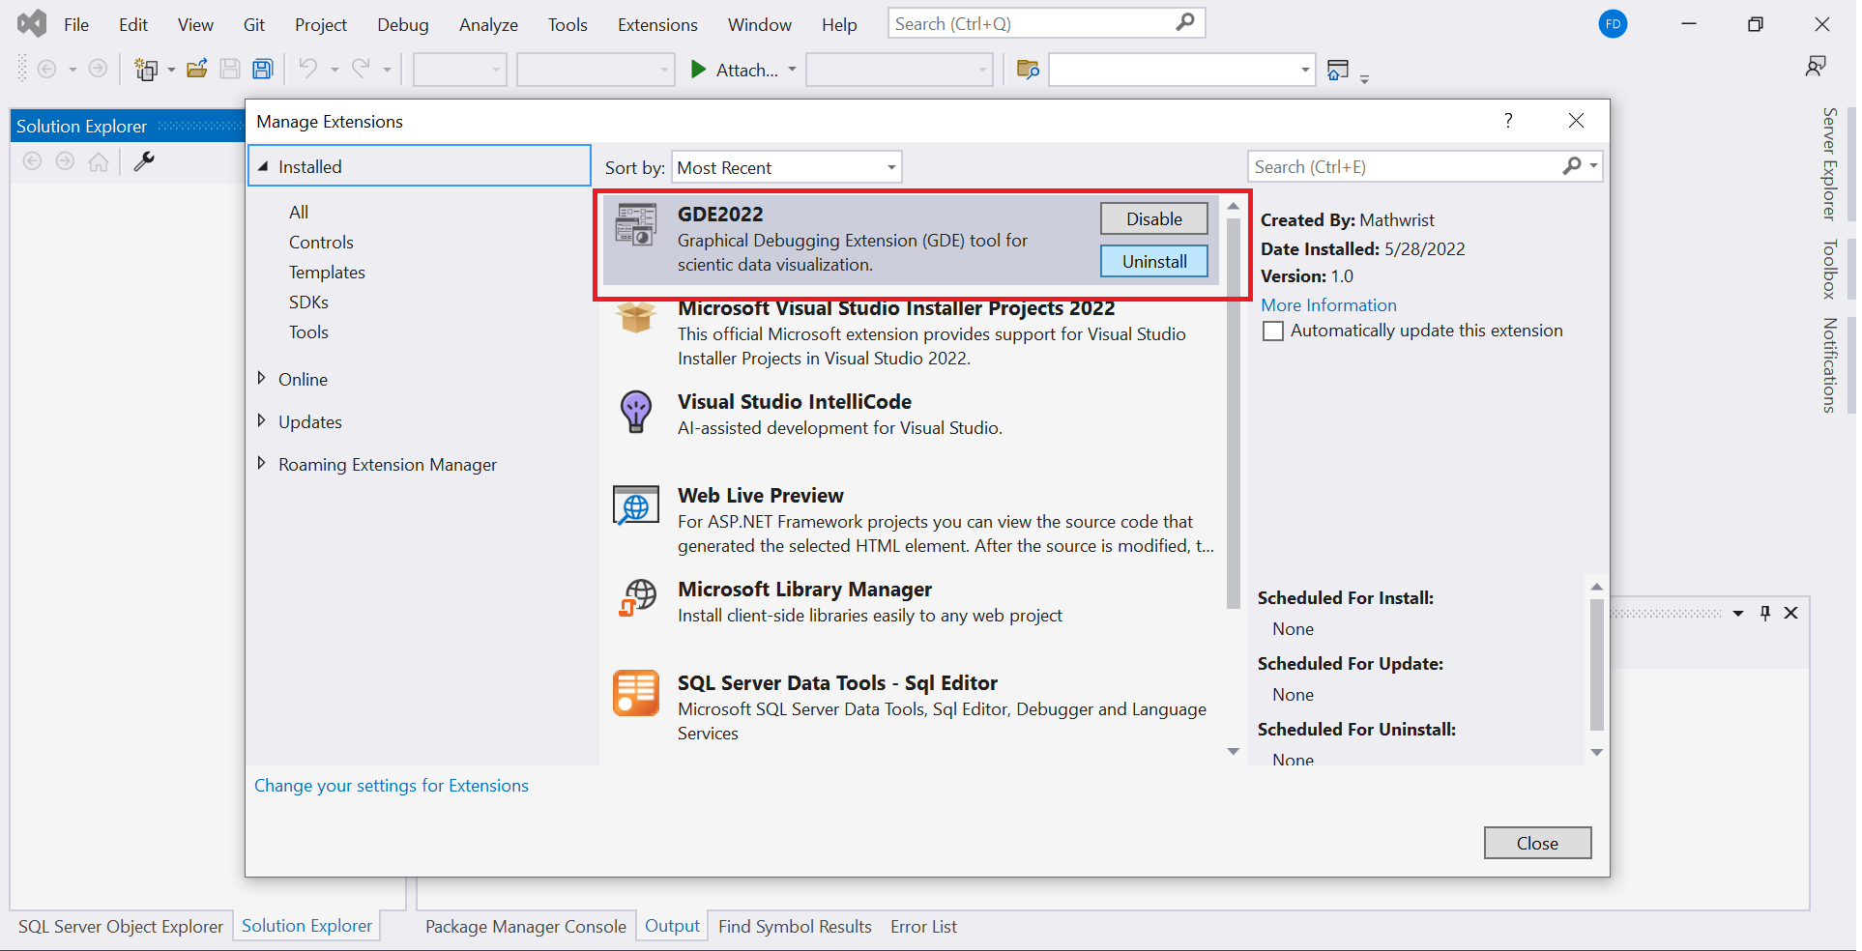Click the Microsoft Library Manager icon
1862x951 pixels.
point(637,597)
